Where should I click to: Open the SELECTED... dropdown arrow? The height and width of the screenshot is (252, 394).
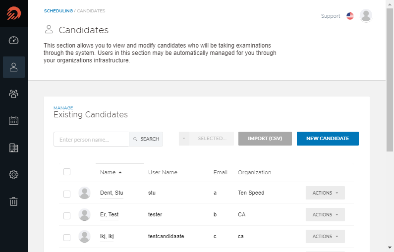pyautogui.click(x=184, y=139)
